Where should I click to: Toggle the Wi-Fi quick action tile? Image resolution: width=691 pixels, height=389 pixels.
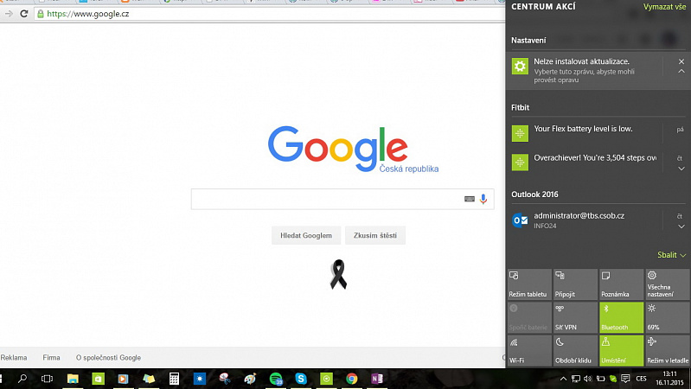[528, 350]
